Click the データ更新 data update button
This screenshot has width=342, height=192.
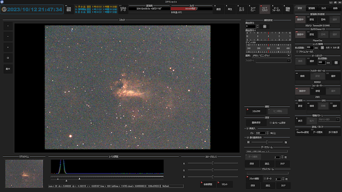point(318,132)
